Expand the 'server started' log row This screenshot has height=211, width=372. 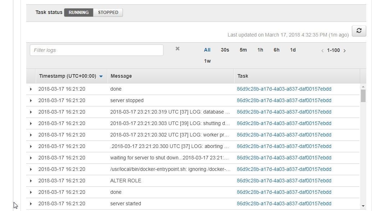31,204
